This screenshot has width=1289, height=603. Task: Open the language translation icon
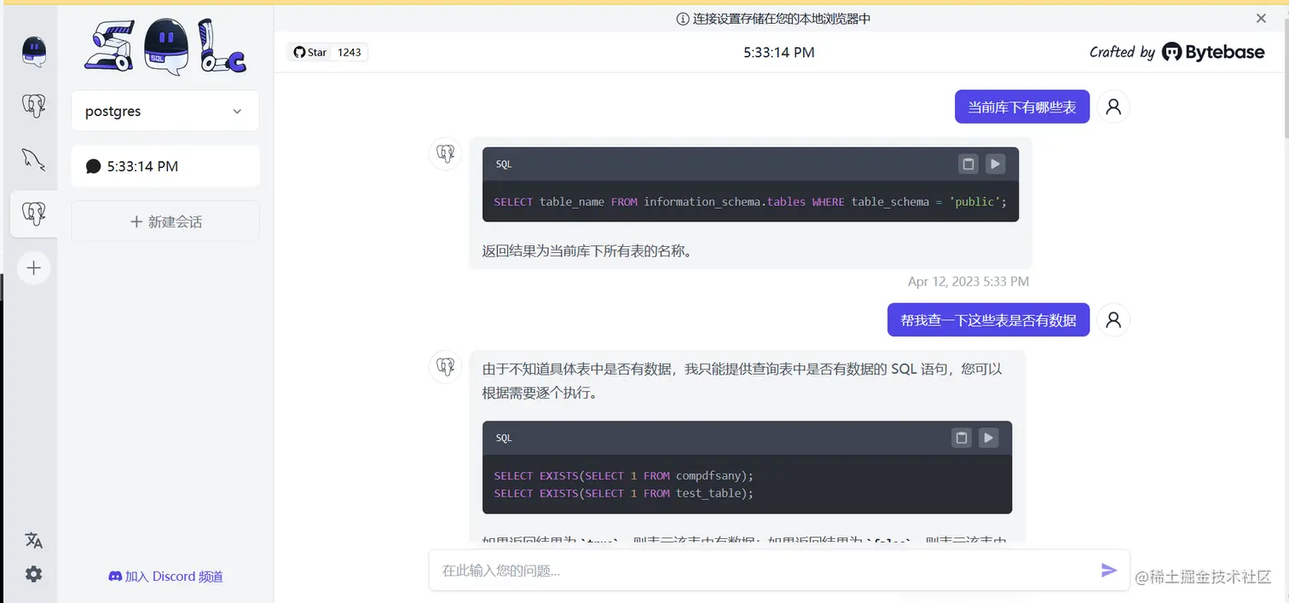pyautogui.click(x=33, y=540)
